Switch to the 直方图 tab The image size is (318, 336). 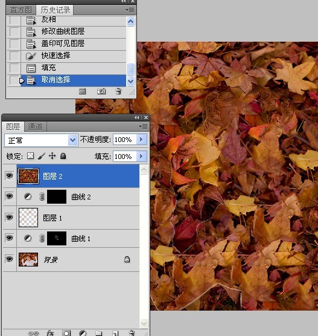tap(21, 10)
